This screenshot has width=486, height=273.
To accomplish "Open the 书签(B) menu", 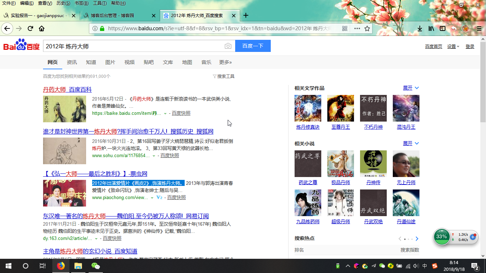I will pyautogui.click(x=81, y=3).
